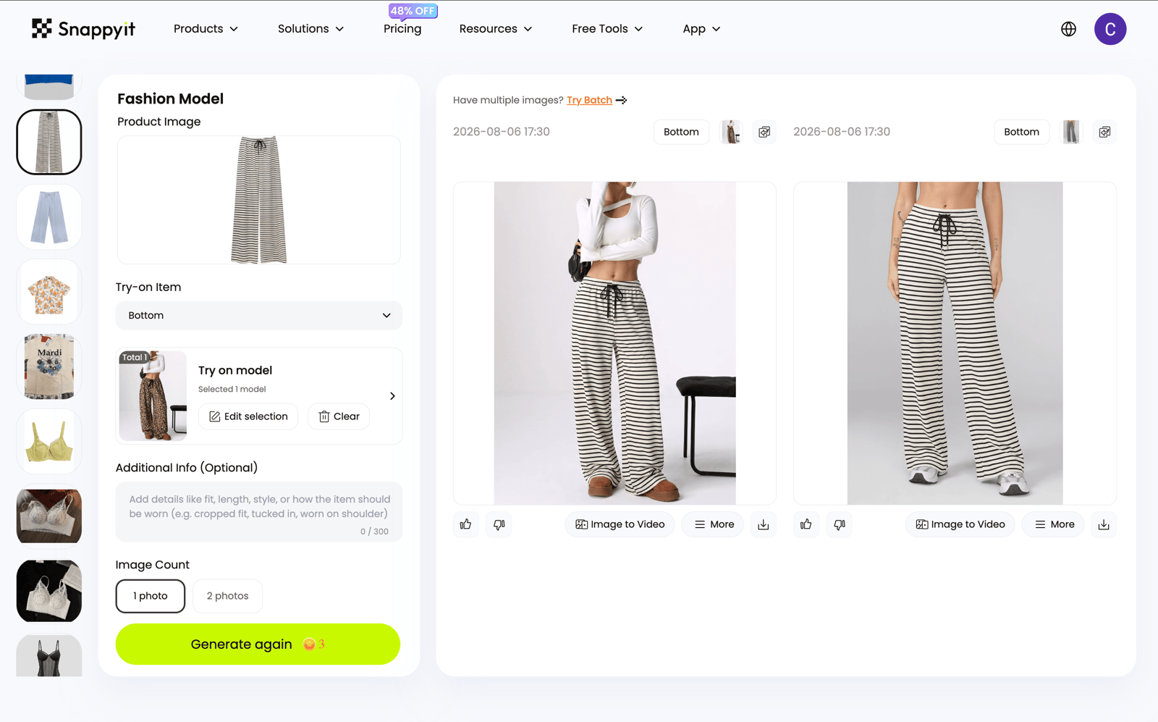
Task: Thumbs up the first generated image
Action: 465,524
